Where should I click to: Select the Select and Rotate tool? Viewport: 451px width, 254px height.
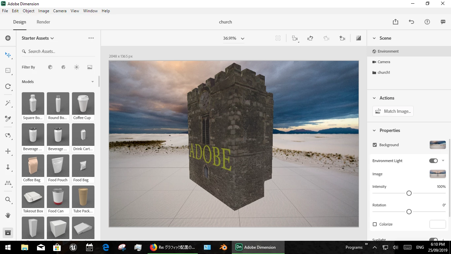(8, 87)
